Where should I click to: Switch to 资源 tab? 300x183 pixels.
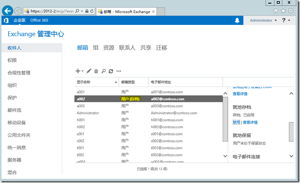(109, 48)
